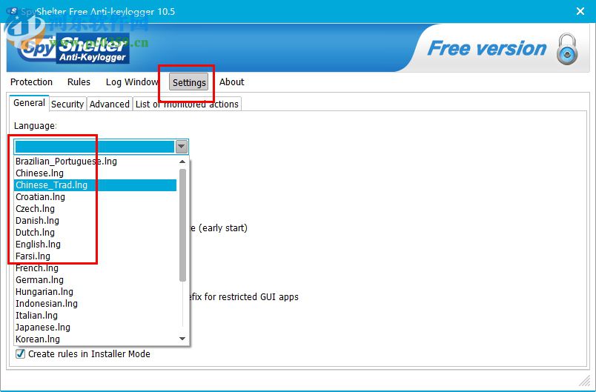596x392 pixels.
Task: Switch to the Security tab
Action: click(x=67, y=104)
